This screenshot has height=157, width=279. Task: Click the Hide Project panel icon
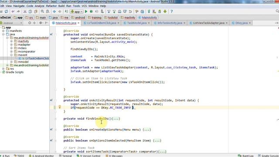pos(47,23)
